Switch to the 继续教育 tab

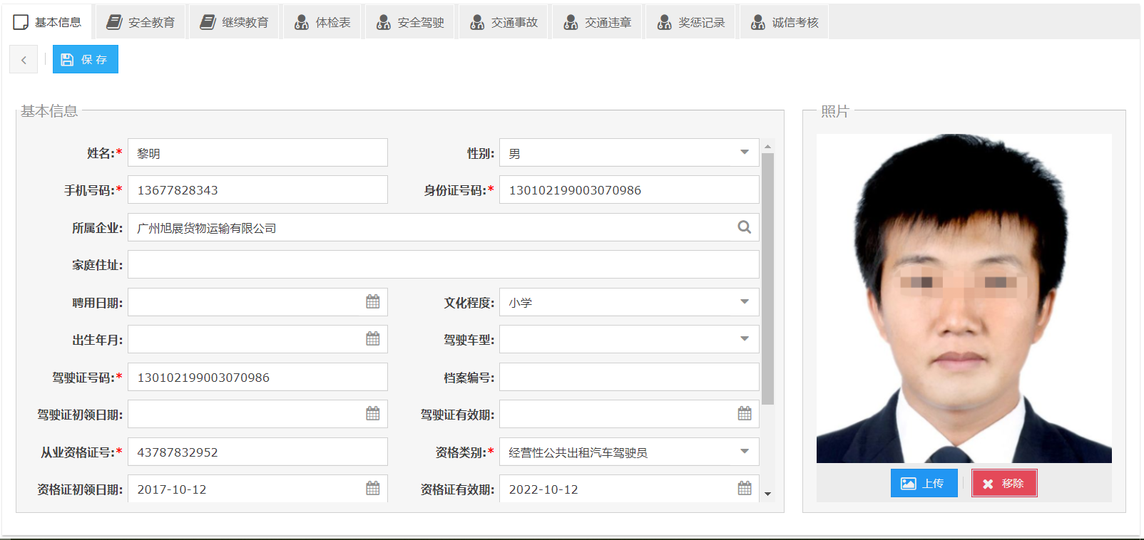(234, 22)
